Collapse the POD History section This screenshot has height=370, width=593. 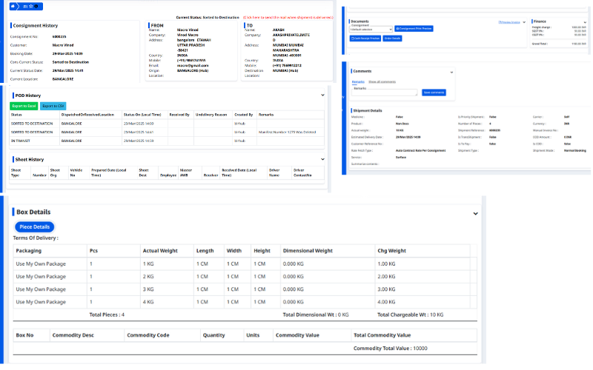[x=322, y=95]
